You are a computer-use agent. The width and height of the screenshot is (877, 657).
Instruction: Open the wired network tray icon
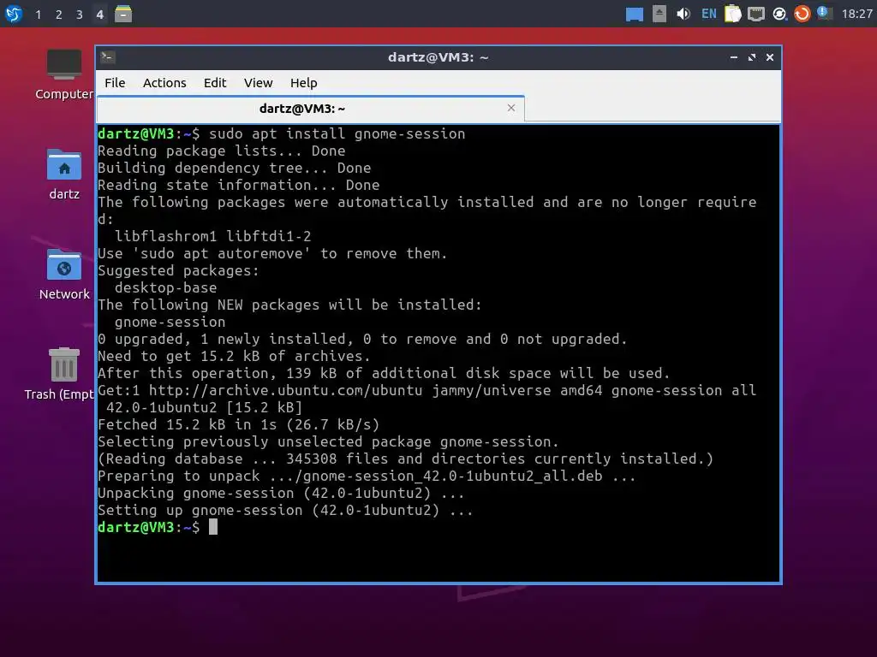tap(756, 14)
